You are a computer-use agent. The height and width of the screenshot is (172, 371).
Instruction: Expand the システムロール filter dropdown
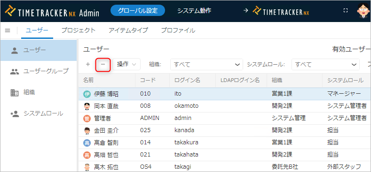pos(325,64)
